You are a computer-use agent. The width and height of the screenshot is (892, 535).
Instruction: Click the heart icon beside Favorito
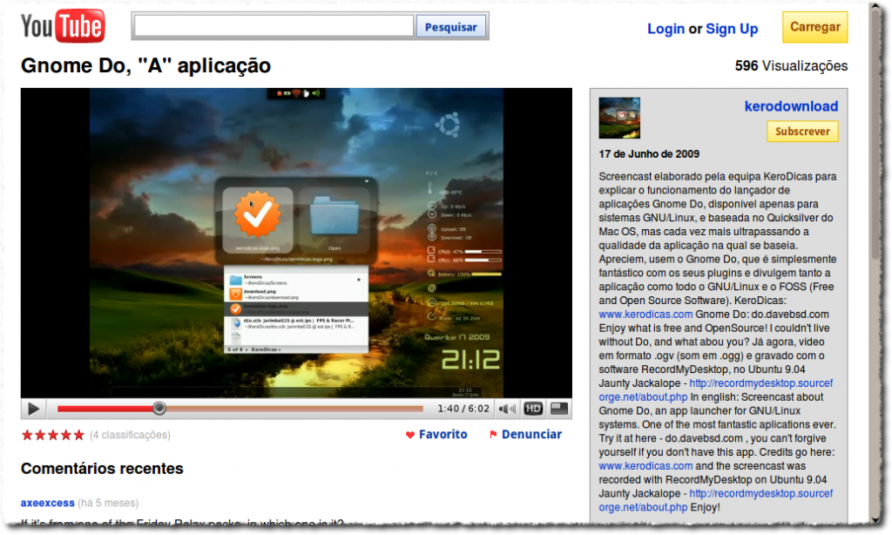[x=410, y=435]
